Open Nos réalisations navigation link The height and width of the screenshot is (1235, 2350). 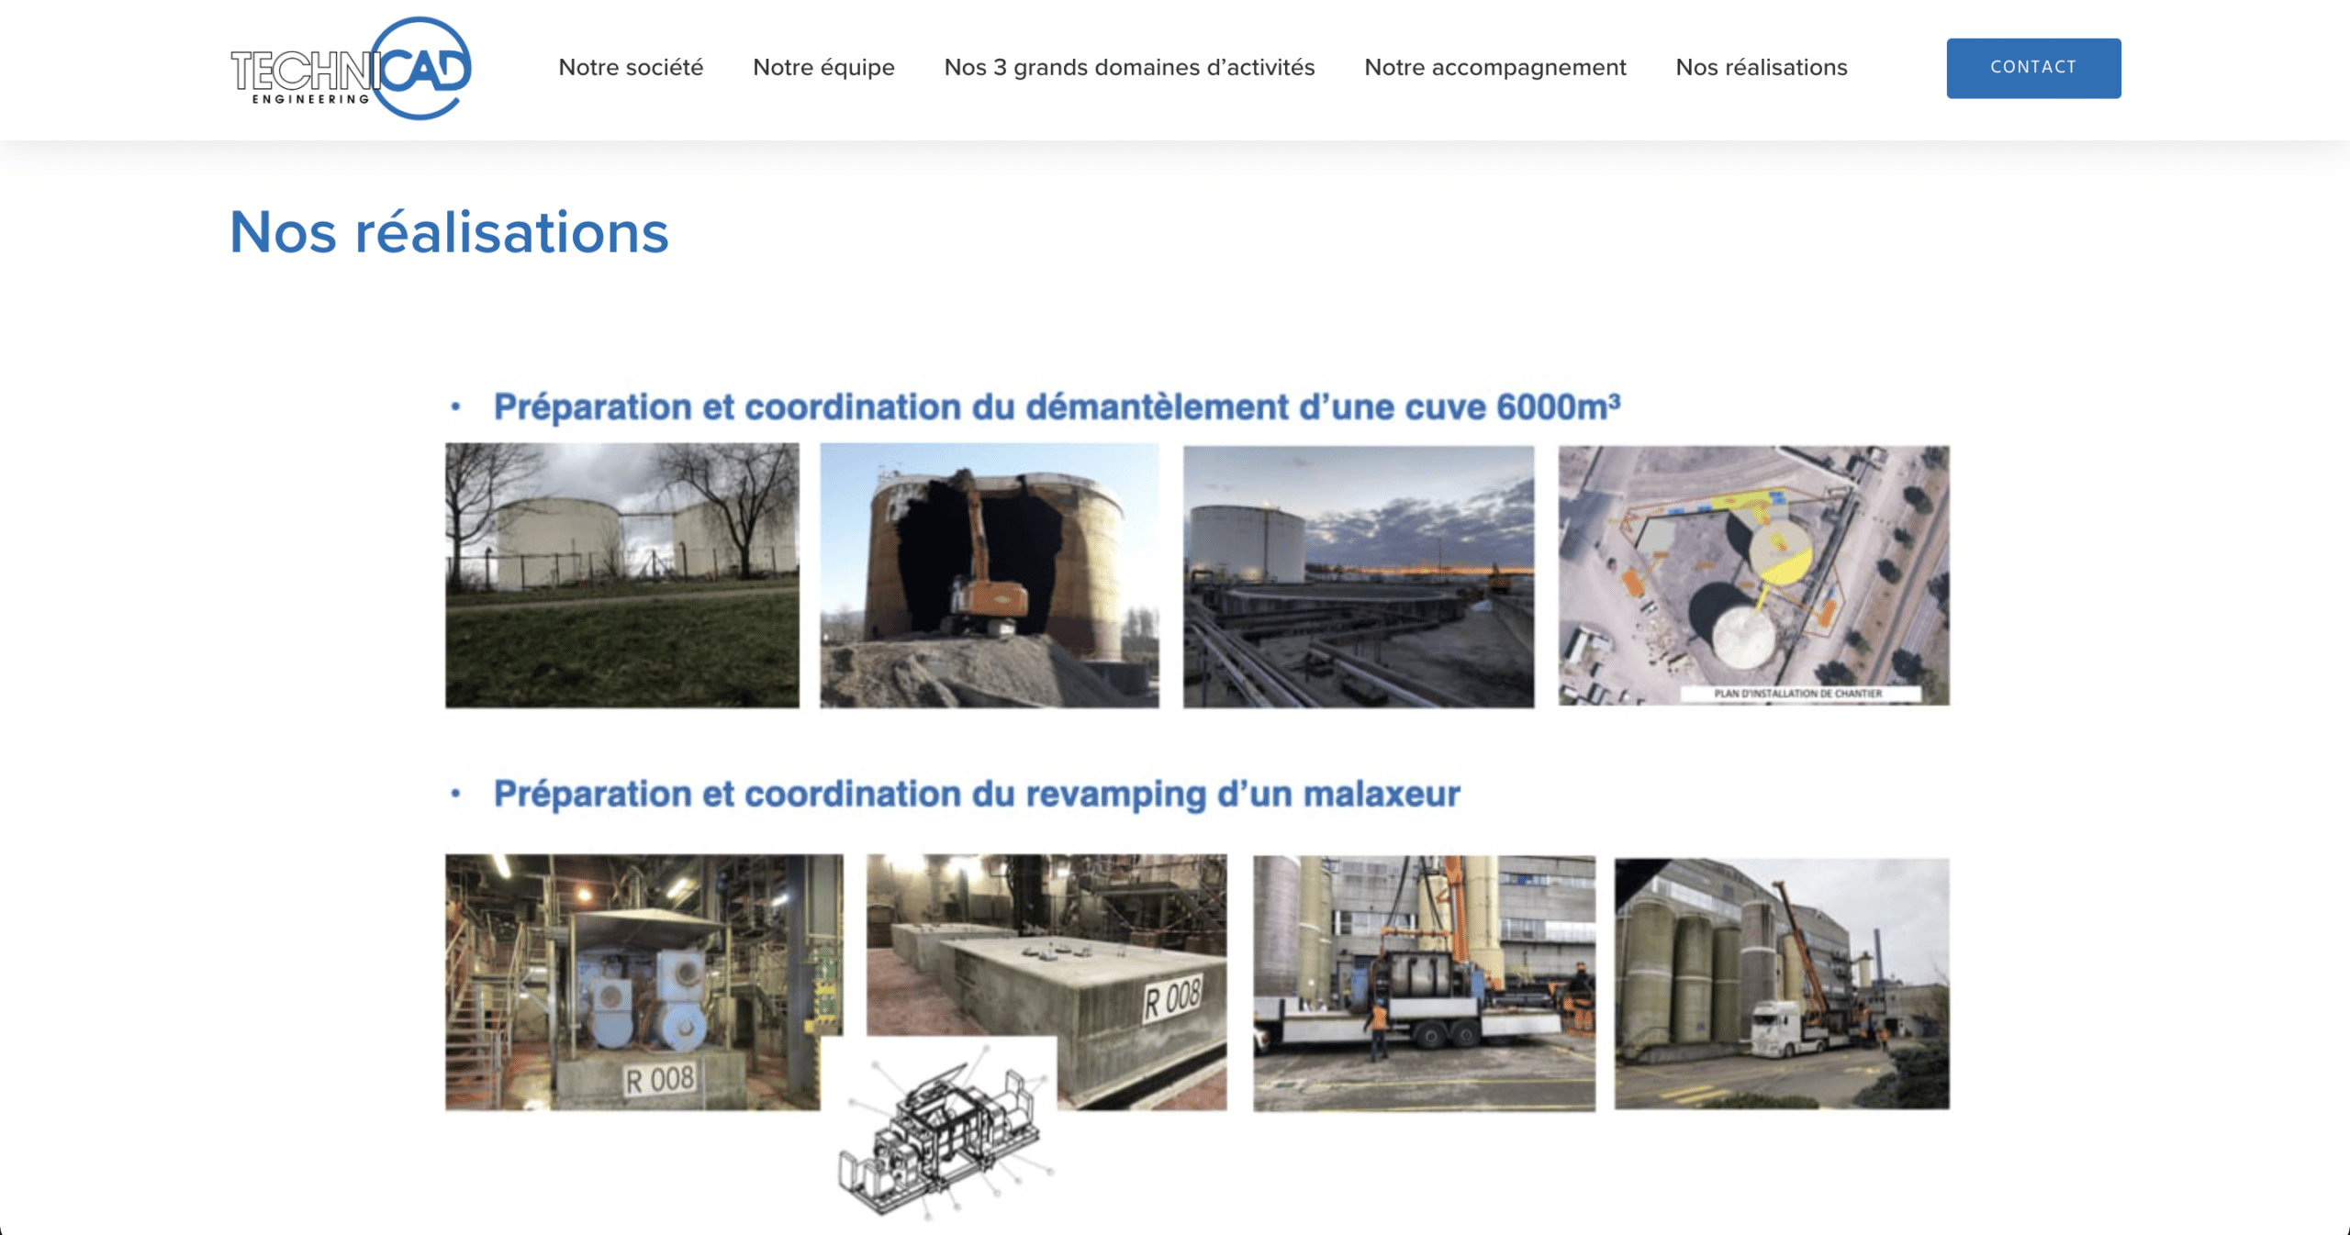pos(1761,68)
